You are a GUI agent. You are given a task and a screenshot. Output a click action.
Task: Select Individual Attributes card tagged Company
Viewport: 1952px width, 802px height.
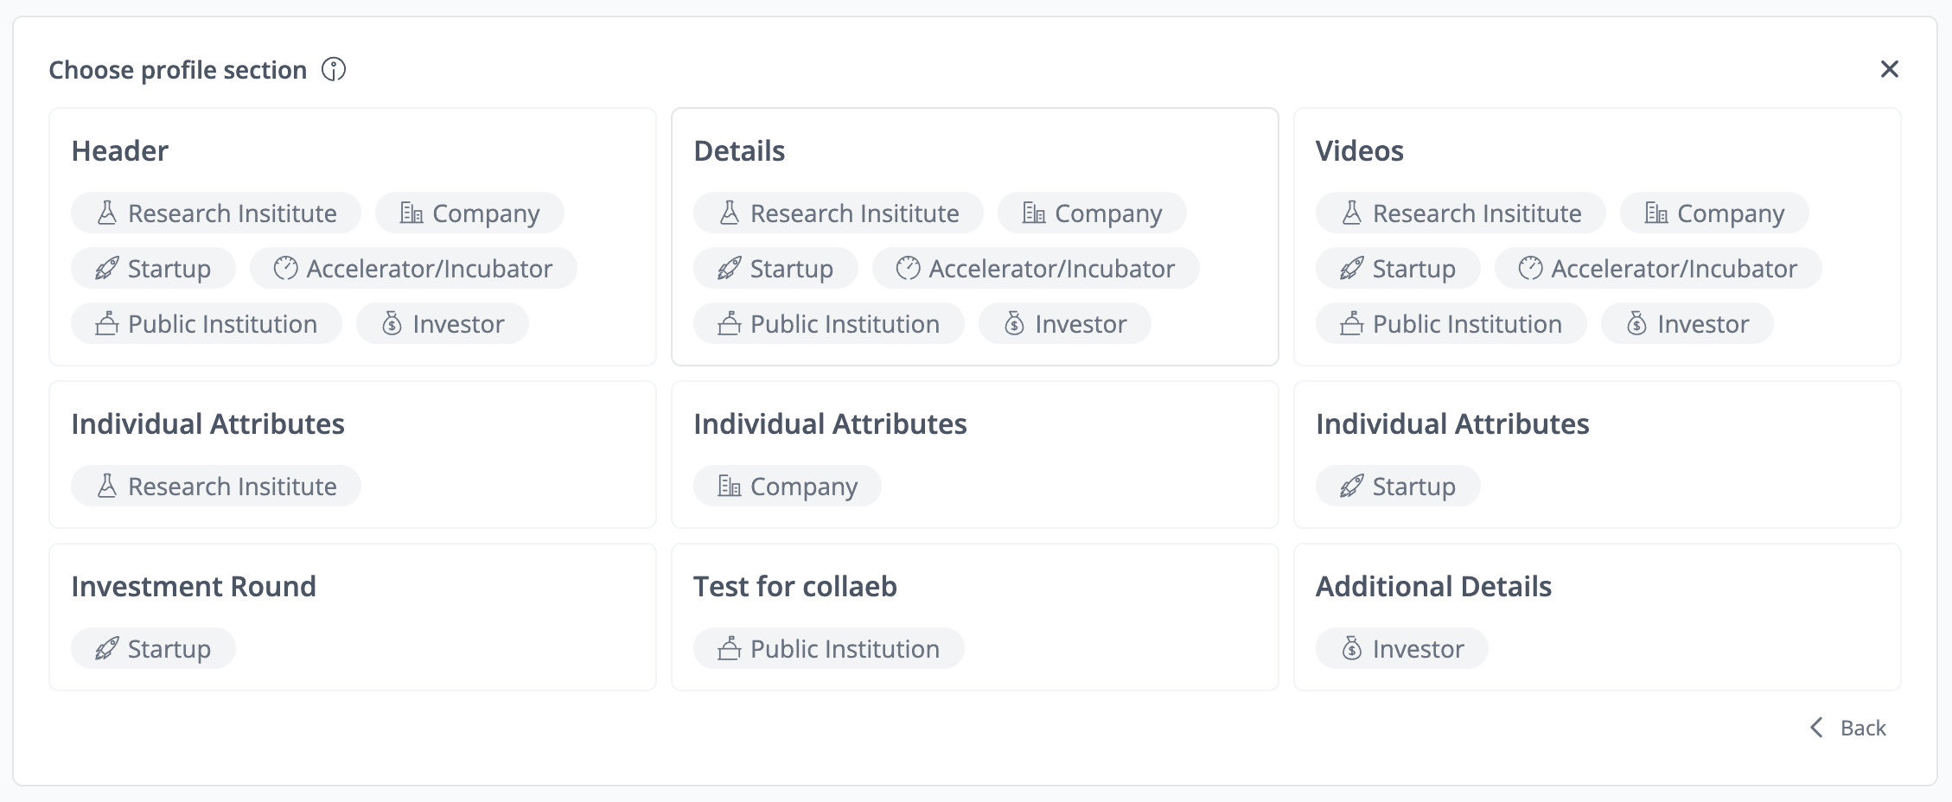point(974,454)
